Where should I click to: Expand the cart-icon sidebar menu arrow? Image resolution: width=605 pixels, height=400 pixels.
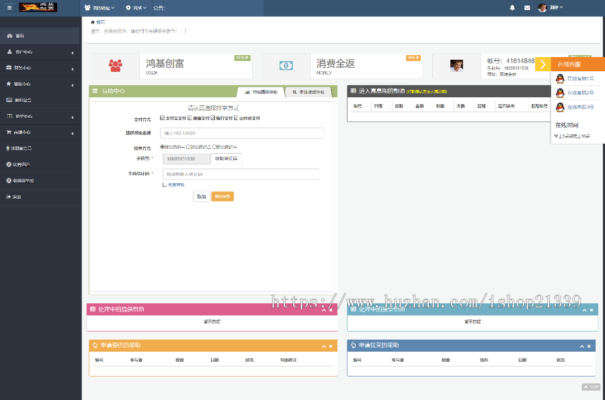(x=73, y=134)
